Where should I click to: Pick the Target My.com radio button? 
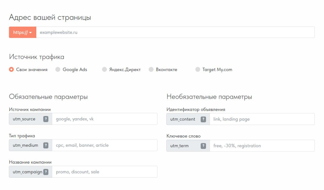198,70
